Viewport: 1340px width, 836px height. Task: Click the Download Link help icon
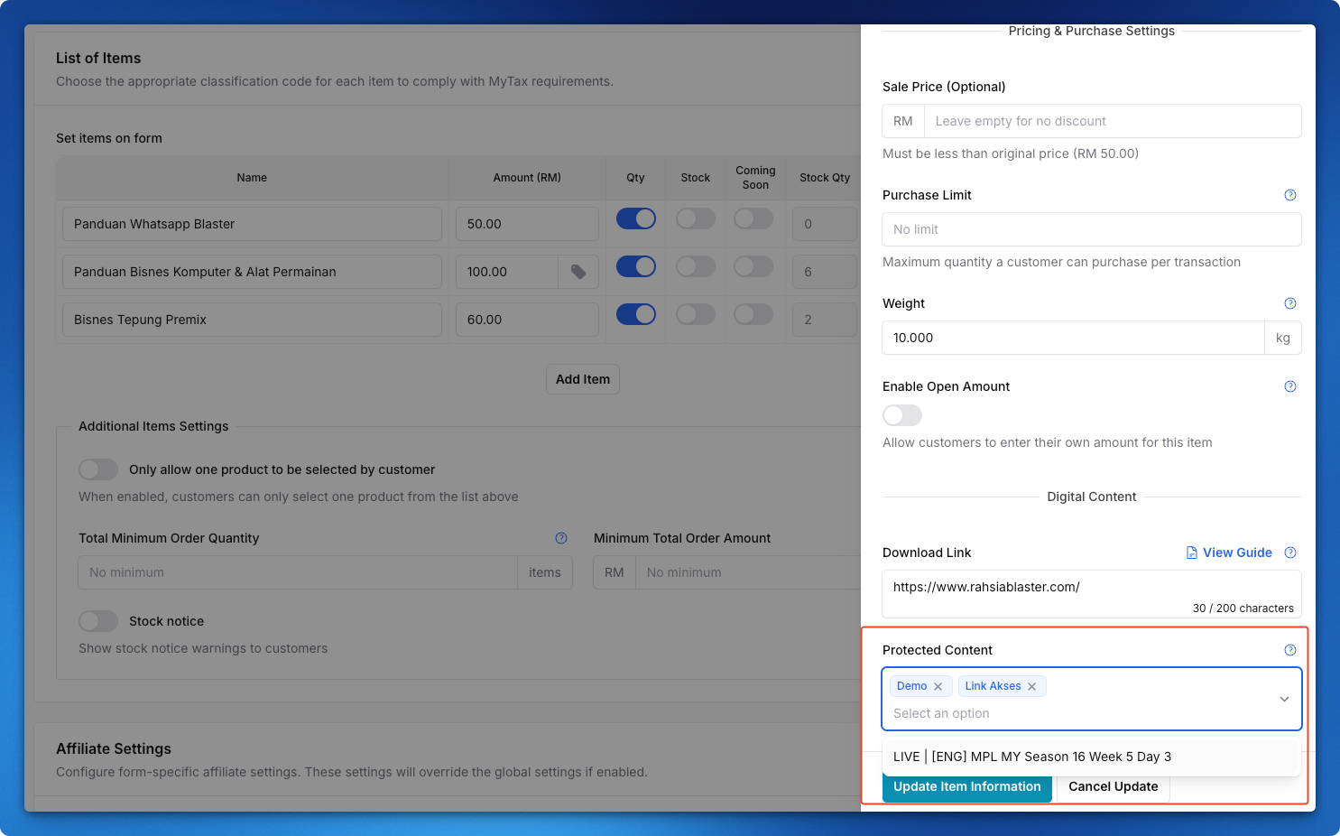tap(1289, 553)
